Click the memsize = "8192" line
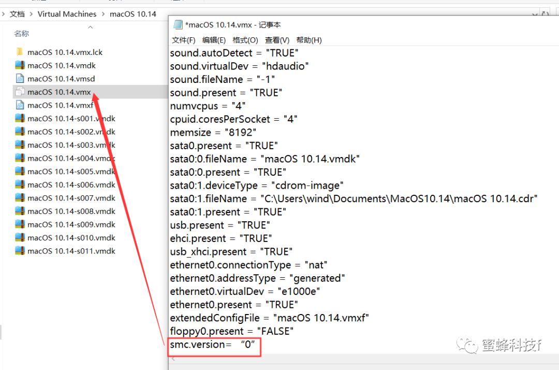Screen dimensions: 559x370 [x=213, y=132]
